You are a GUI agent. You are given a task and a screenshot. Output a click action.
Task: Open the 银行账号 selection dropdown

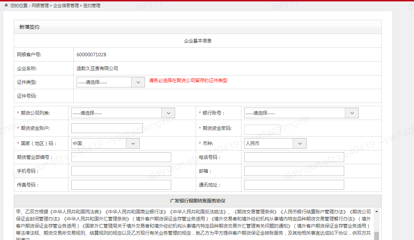click(301, 113)
